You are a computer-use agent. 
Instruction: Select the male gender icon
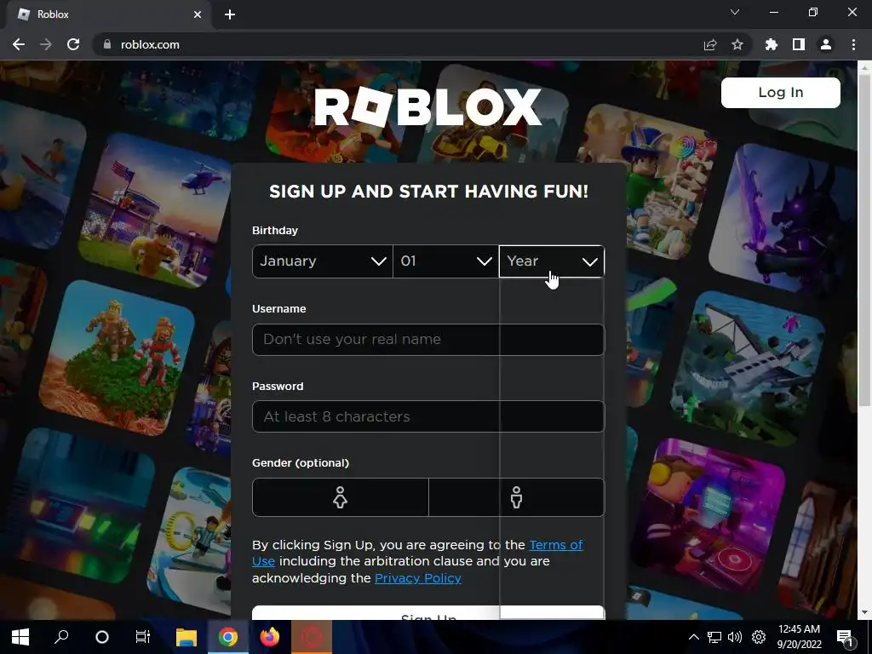tap(517, 497)
